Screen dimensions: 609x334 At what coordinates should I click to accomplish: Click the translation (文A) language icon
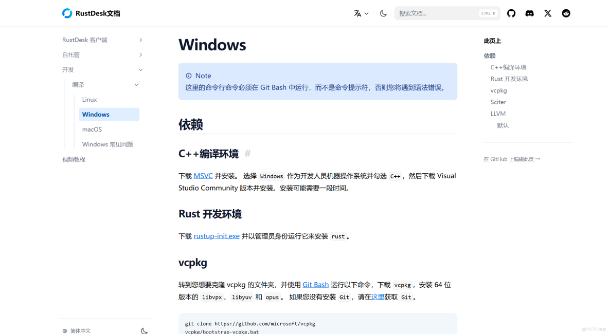pos(358,13)
